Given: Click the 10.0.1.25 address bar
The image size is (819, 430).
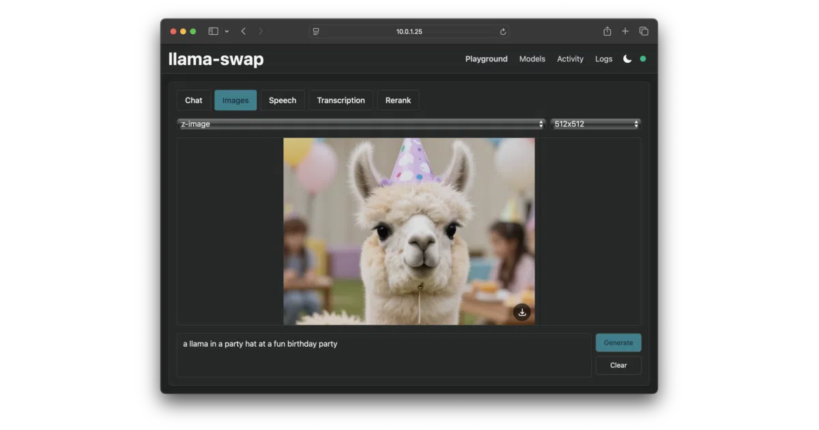Looking at the screenshot, I should 409,31.
